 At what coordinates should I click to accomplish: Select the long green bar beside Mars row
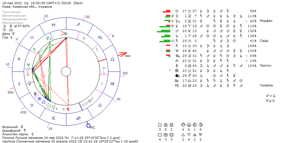(x=164, y=32)
